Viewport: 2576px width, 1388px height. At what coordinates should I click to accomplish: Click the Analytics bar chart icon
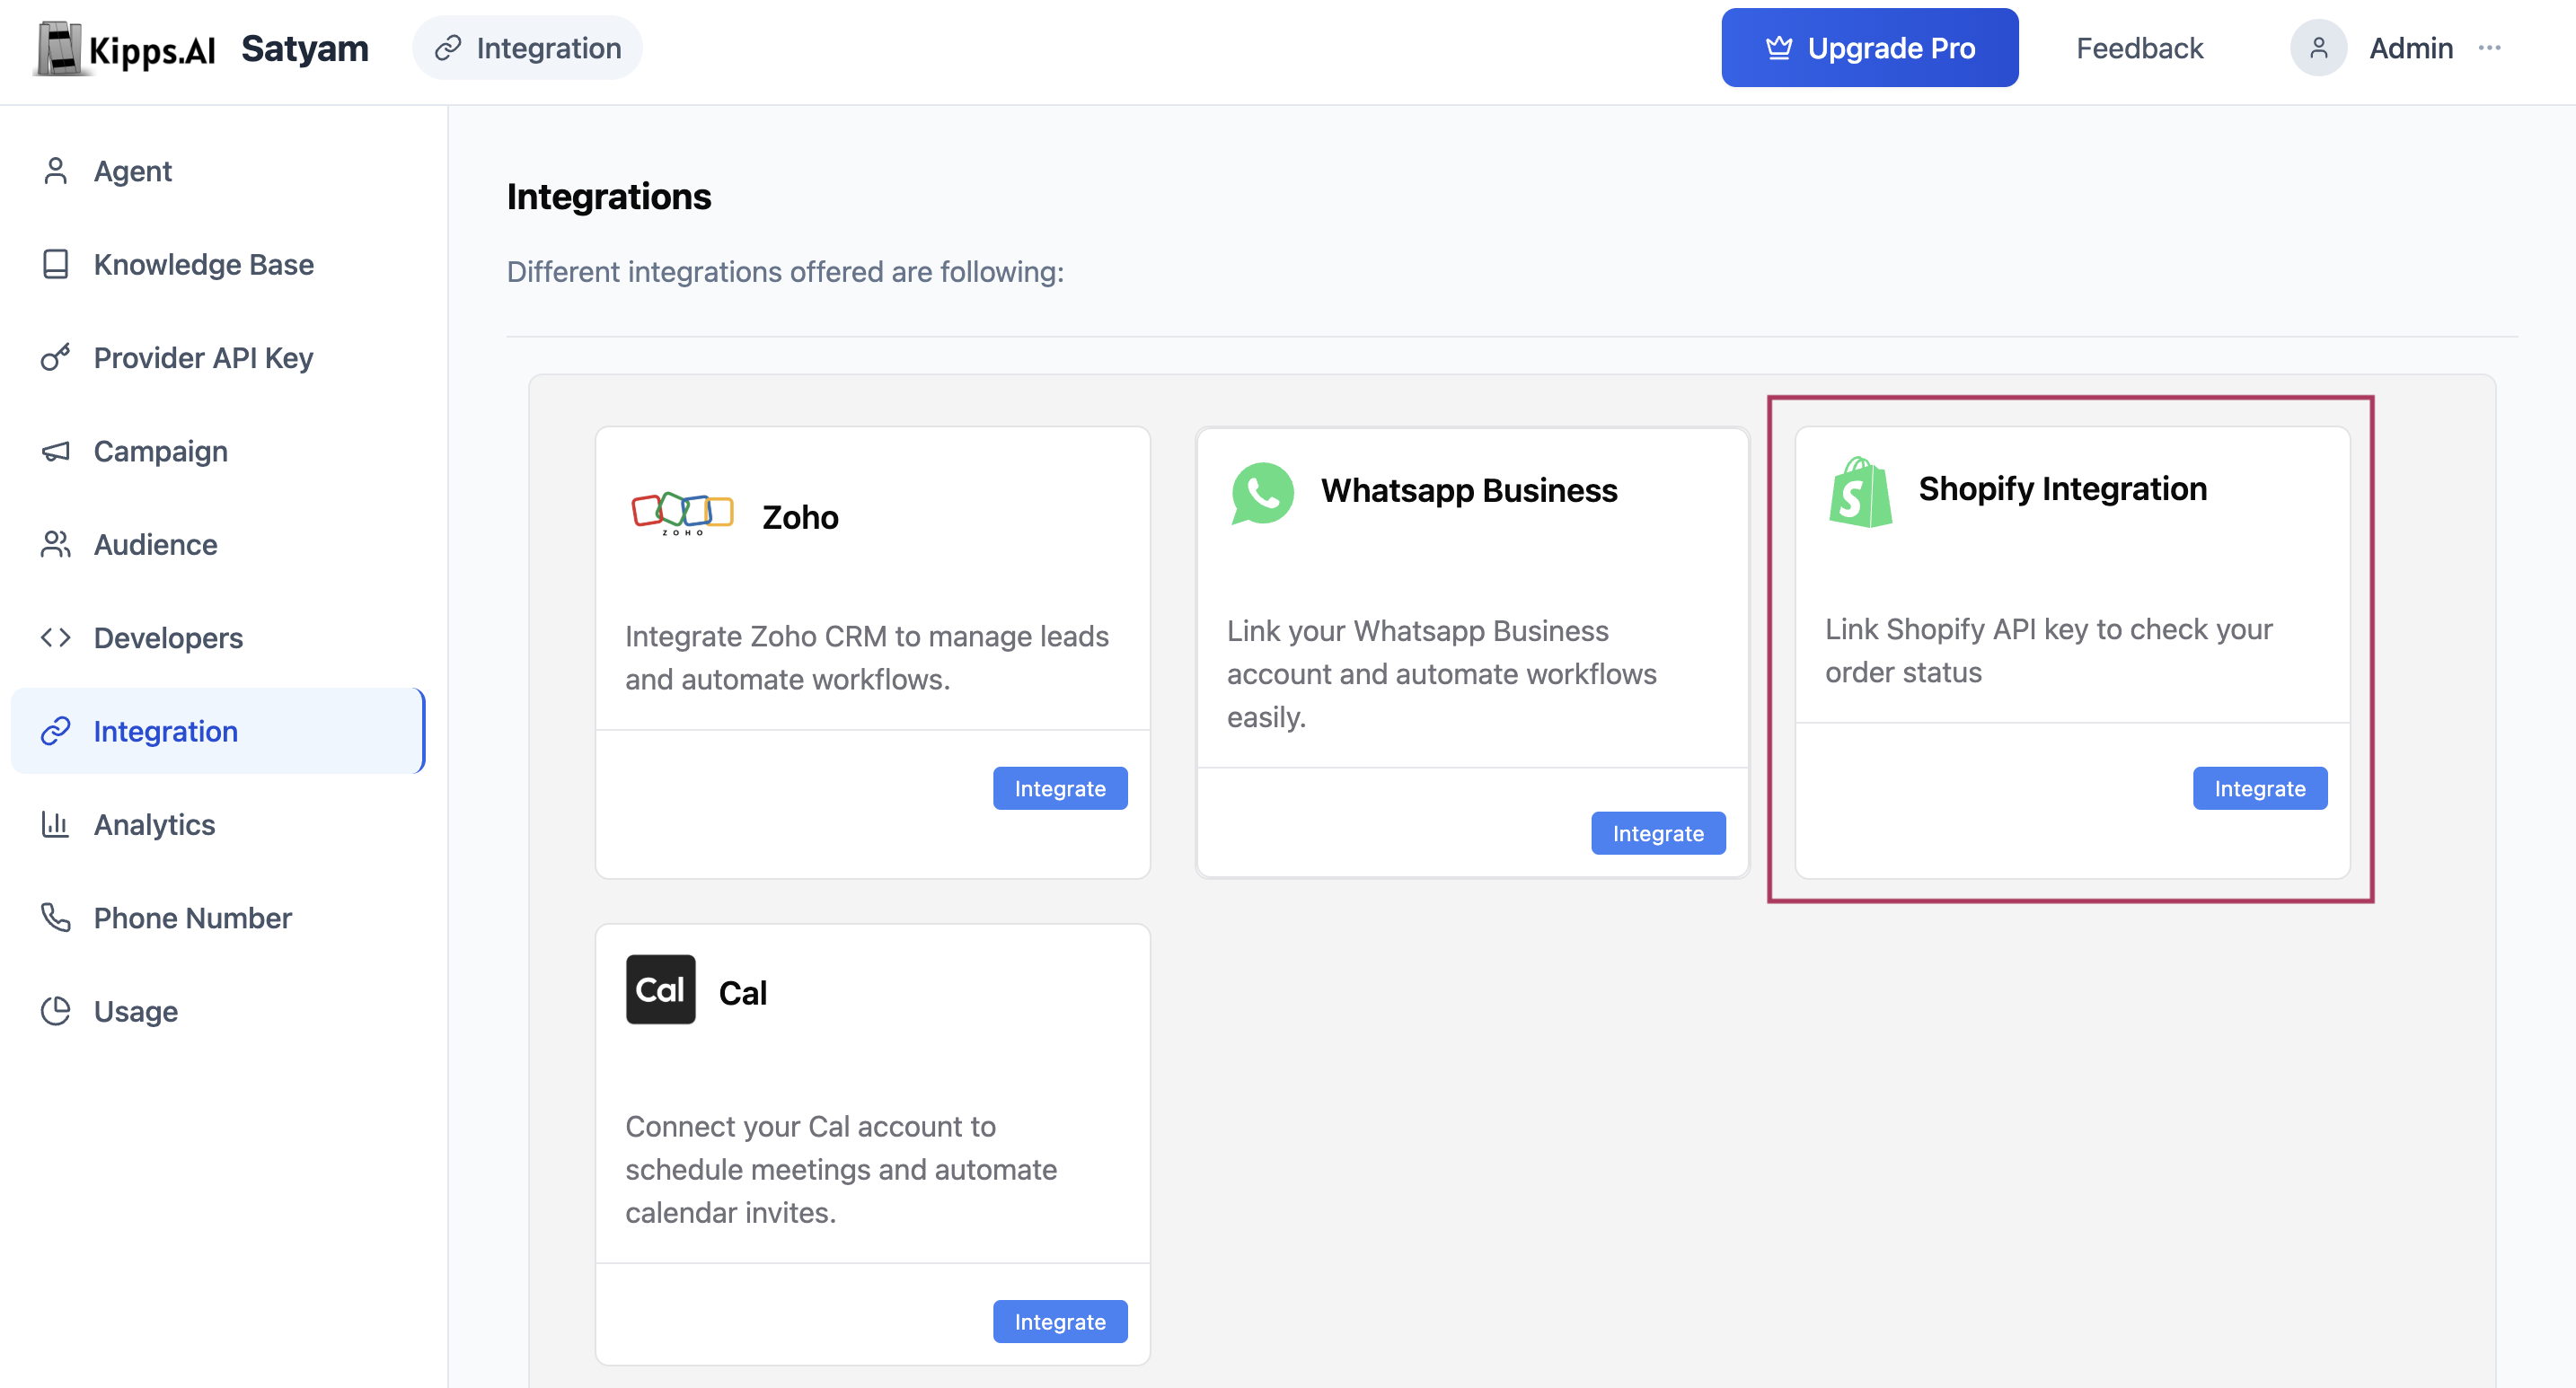pyautogui.click(x=56, y=824)
